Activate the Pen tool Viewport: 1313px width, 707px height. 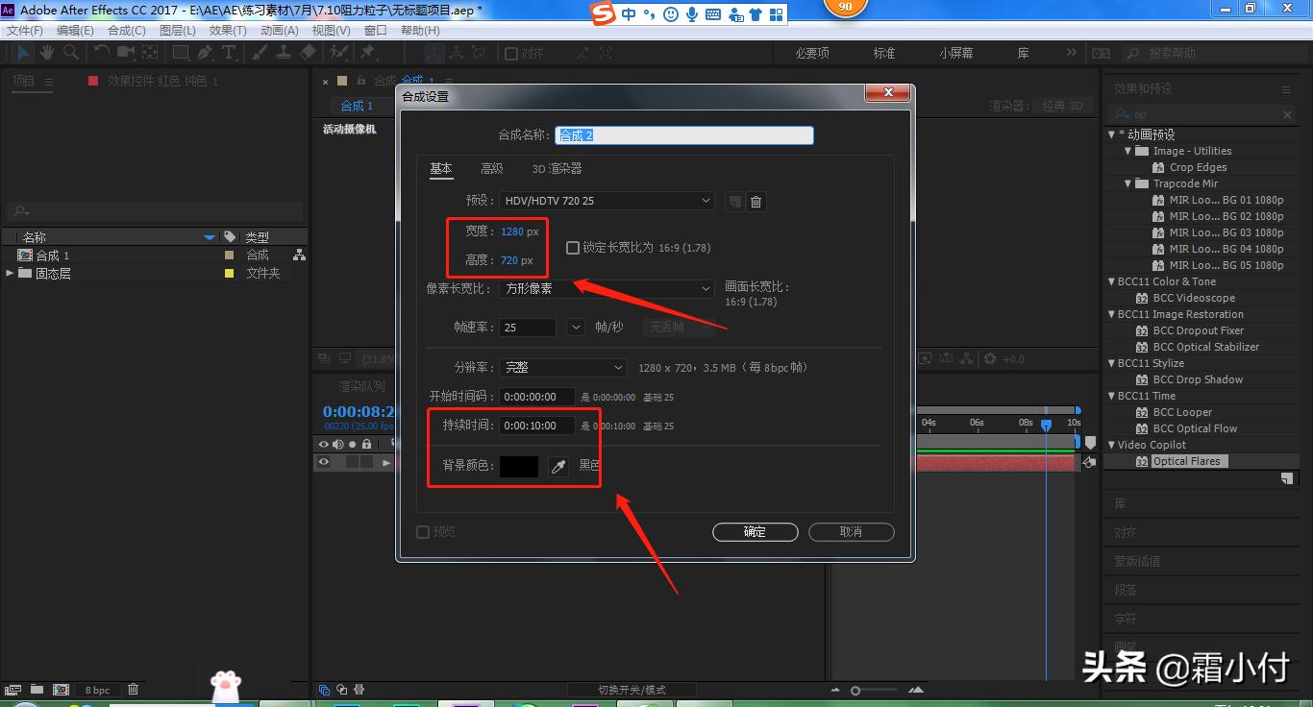205,53
